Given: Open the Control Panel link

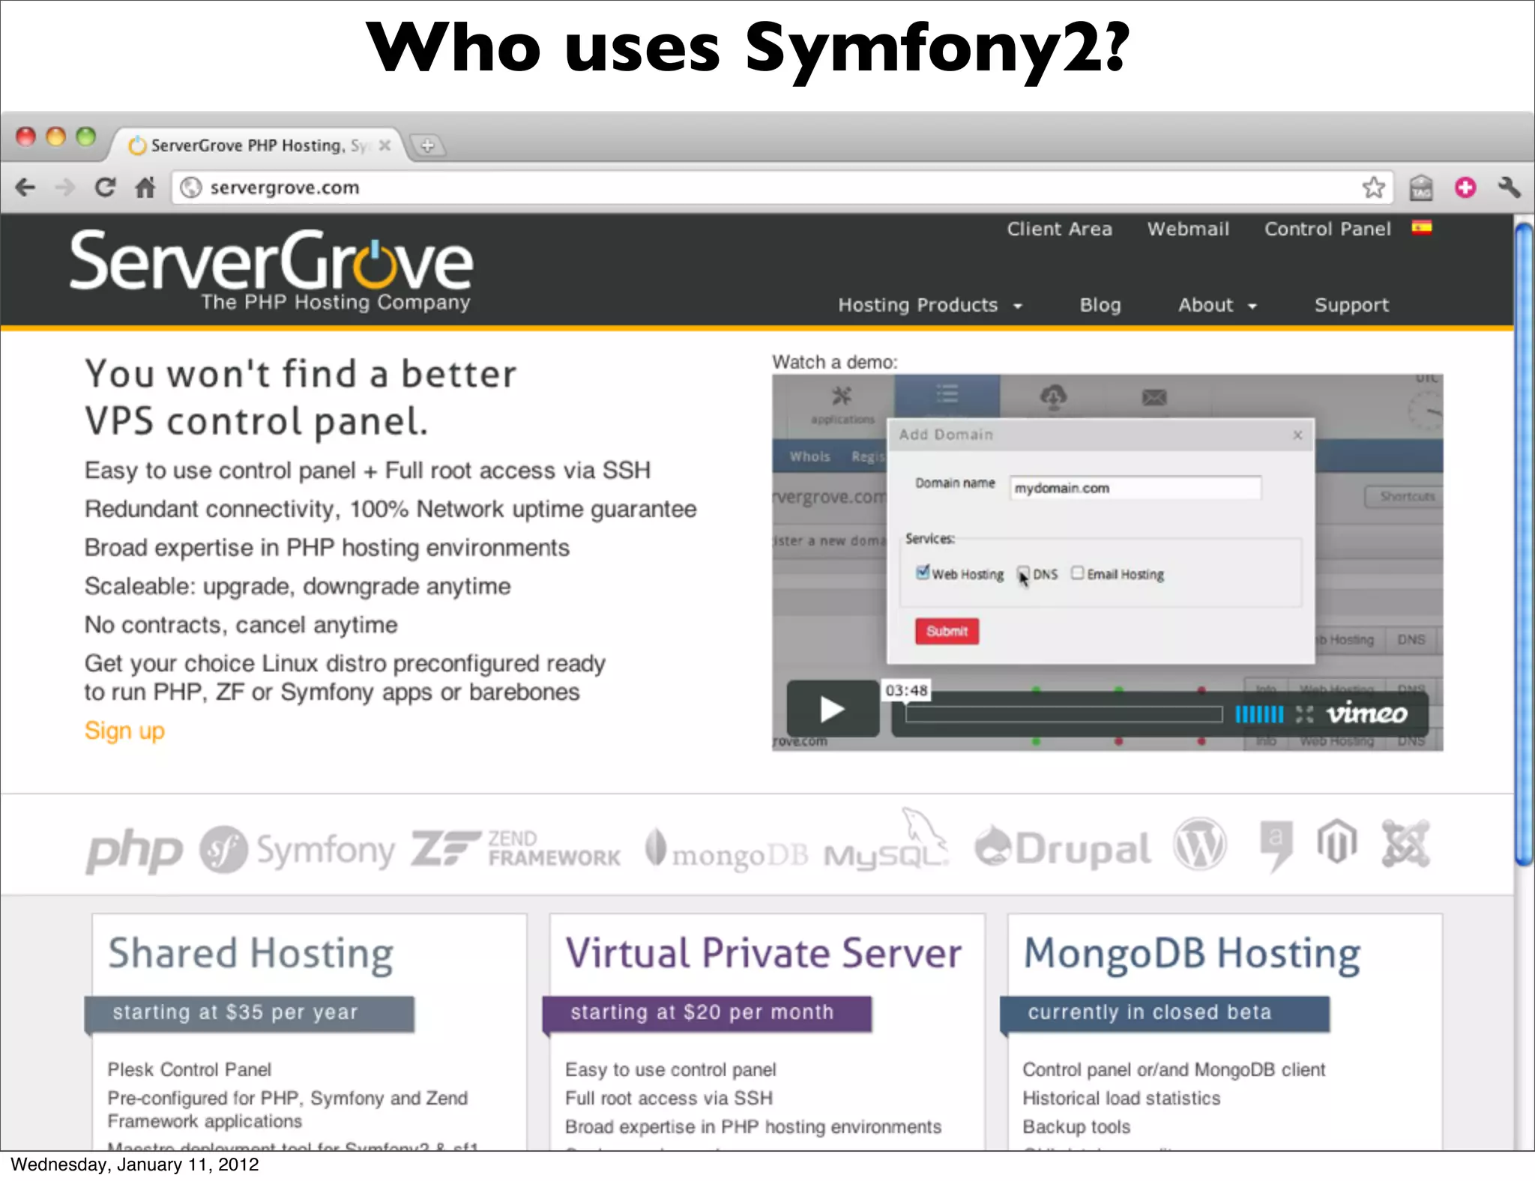Looking at the screenshot, I should 1327,229.
